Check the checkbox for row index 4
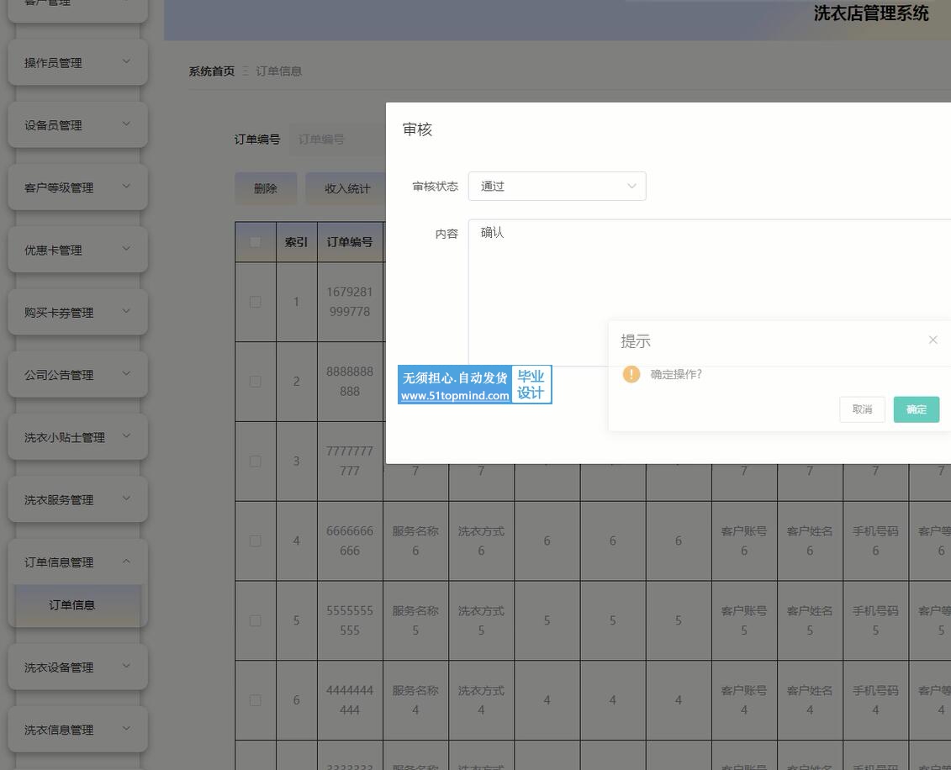Viewport: 951px width, 770px height. tap(256, 541)
